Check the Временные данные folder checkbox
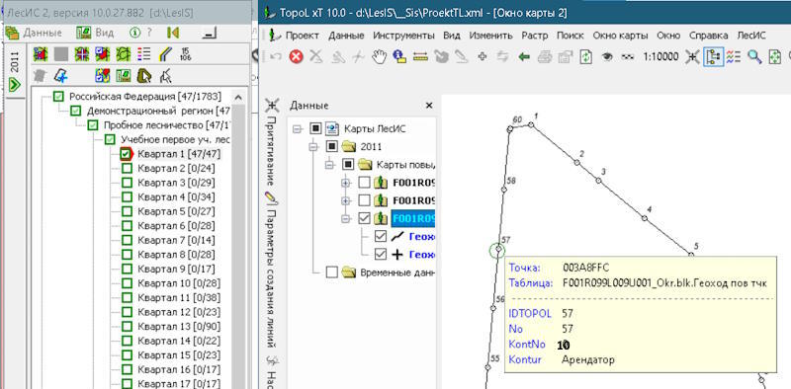The width and height of the screenshot is (791, 389). pyautogui.click(x=331, y=272)
